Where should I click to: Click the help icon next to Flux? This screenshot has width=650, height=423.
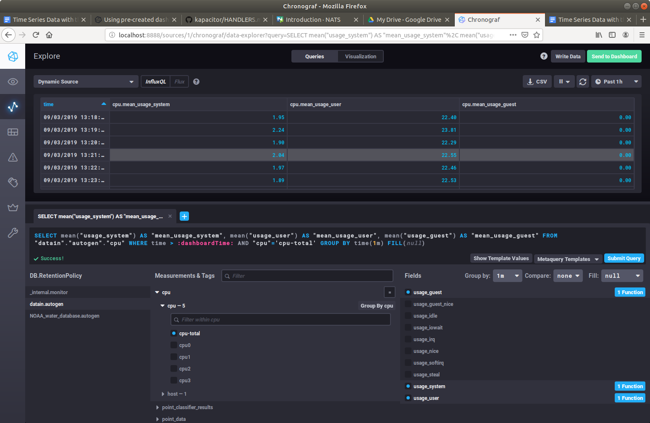point(196,82)
